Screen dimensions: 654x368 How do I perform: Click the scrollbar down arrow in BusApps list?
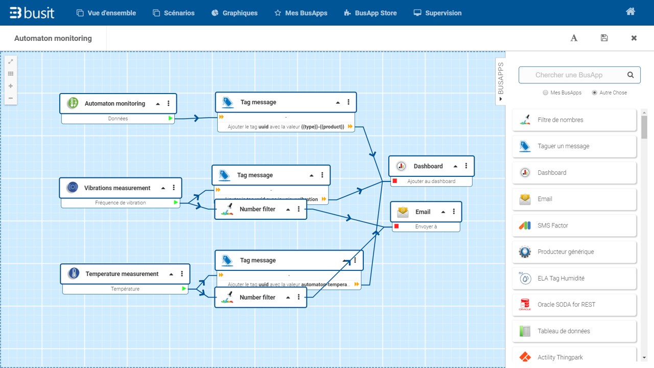[x=644, y=357]
